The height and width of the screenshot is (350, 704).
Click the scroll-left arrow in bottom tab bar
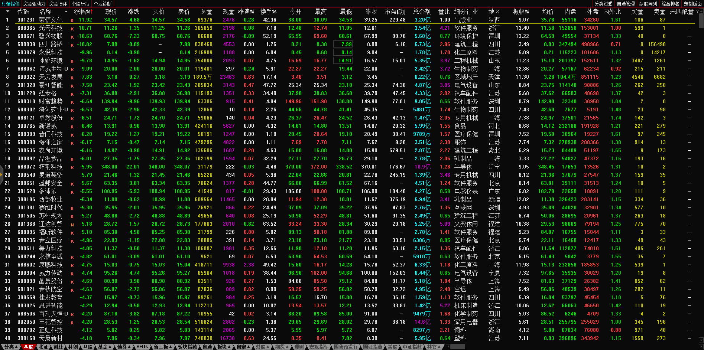coord(448,347)
